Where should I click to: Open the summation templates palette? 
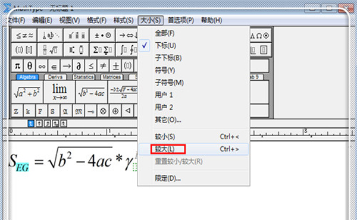pos(102,49)
